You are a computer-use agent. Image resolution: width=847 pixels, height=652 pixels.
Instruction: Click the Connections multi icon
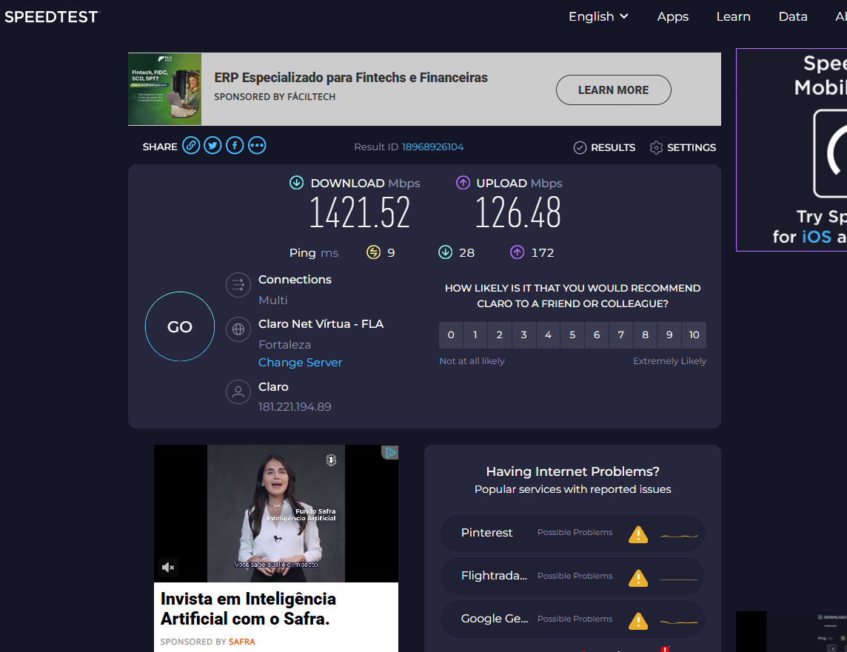[x=238, y=285]
